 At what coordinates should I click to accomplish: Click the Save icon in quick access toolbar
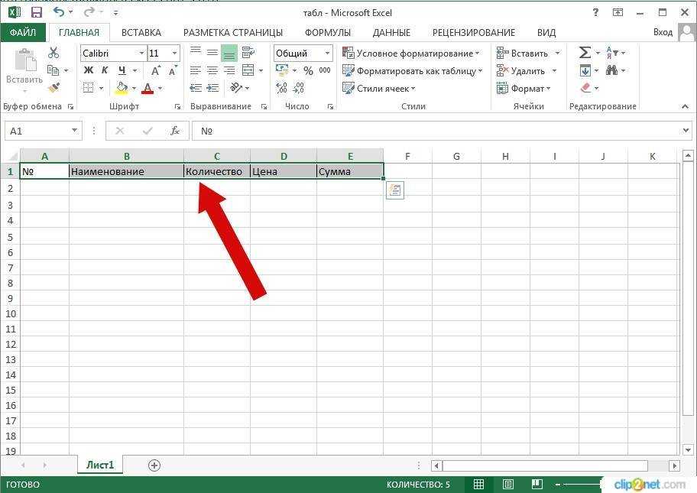(x=36, y=12)
